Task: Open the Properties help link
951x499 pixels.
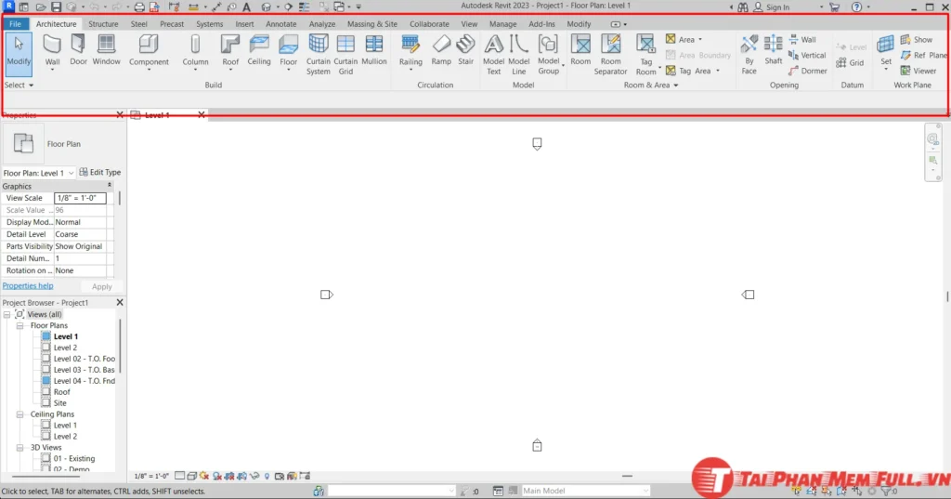Action: [28, 286]
